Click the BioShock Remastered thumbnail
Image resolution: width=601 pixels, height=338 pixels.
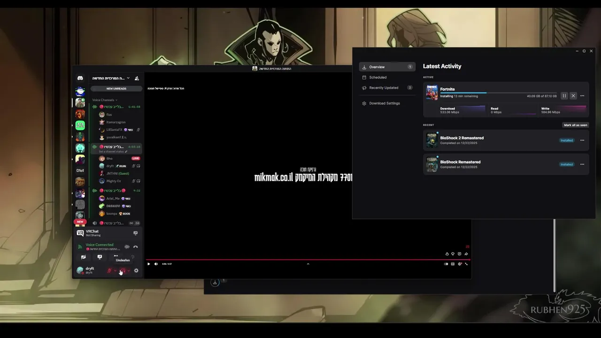(x=431, y=164)
